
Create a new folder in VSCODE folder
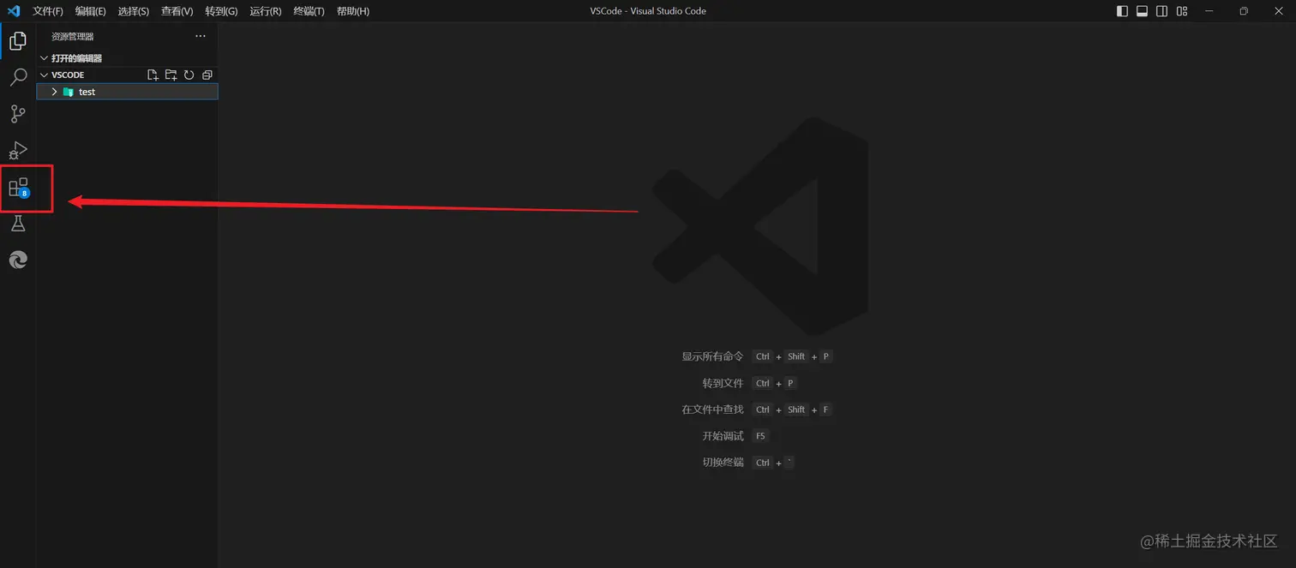[x=171, y=75]
